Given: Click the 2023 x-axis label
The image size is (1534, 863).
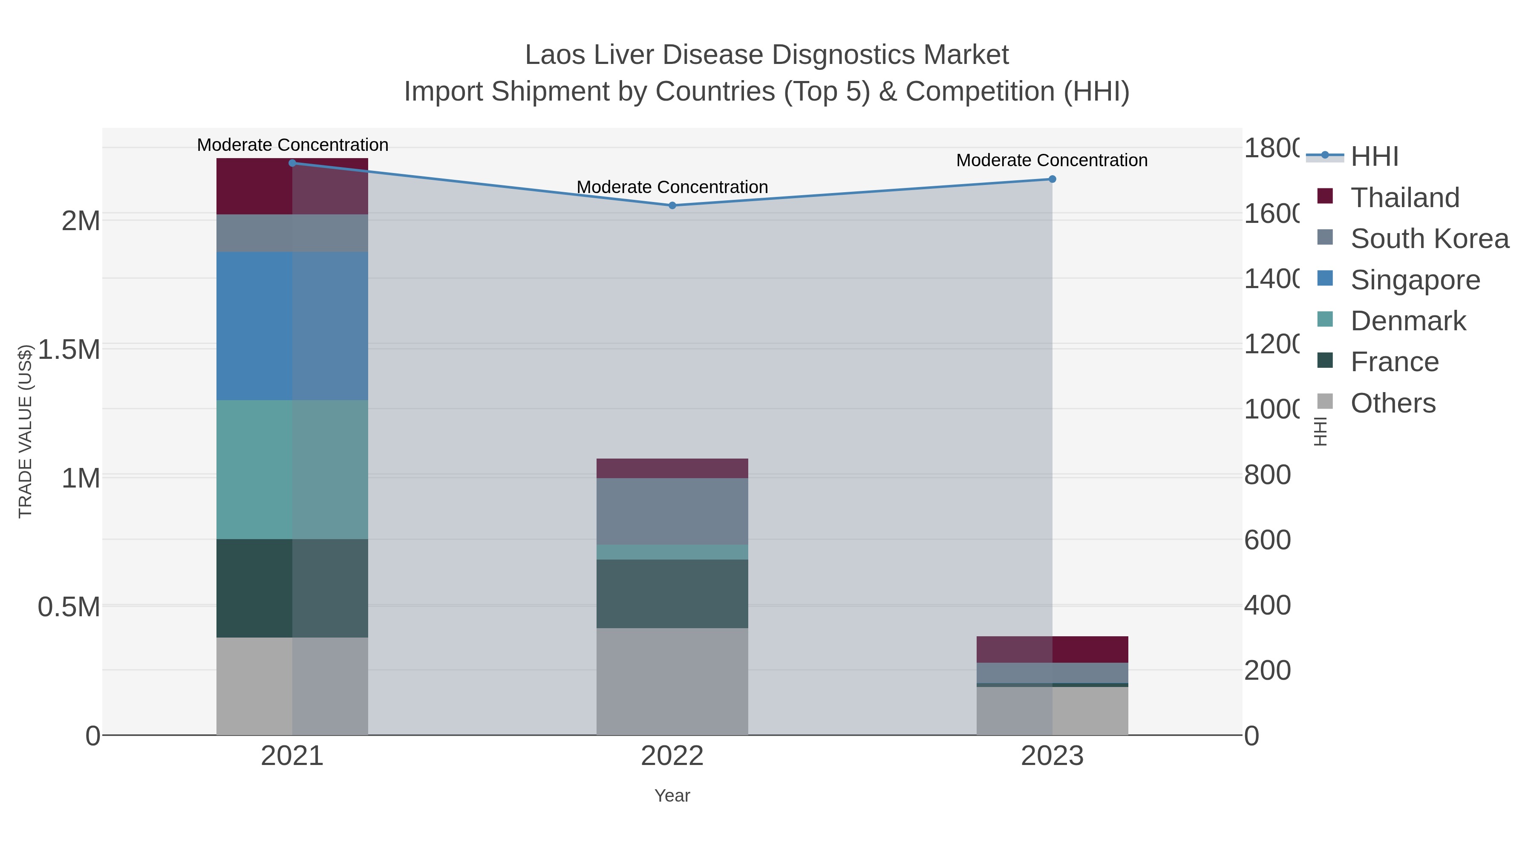Looking at the screenshot, I should (x=1052, y=756).
